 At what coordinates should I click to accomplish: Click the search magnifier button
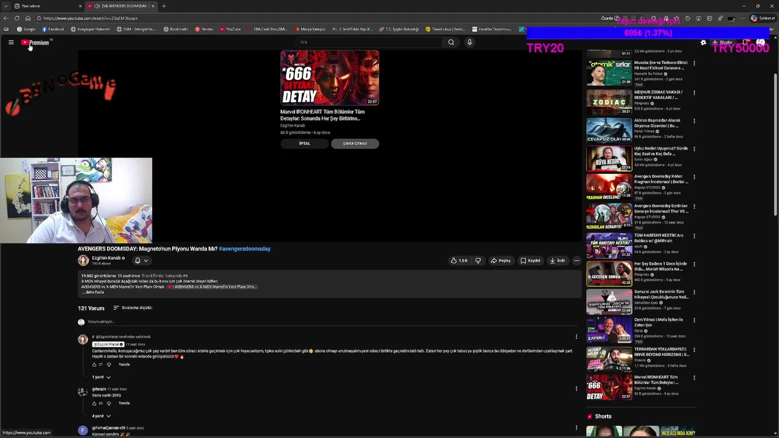click(x=451, y=42)
